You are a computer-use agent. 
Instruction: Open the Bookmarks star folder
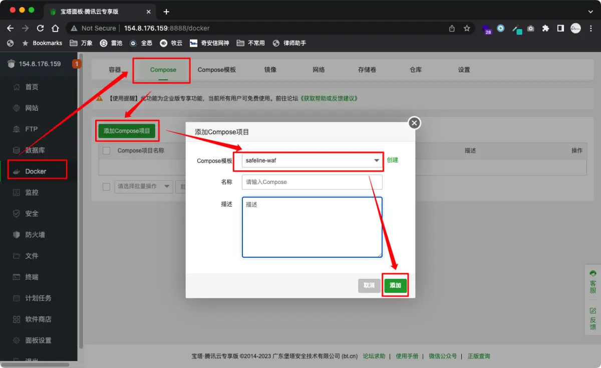[42, 43]
